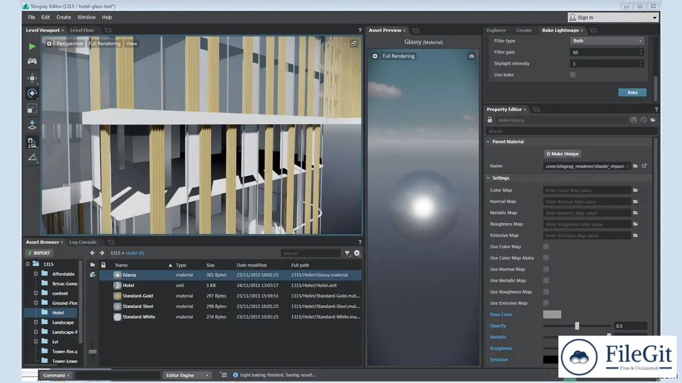
Task: Click the Property Editor revert history icon
Action: coord(643,120)
